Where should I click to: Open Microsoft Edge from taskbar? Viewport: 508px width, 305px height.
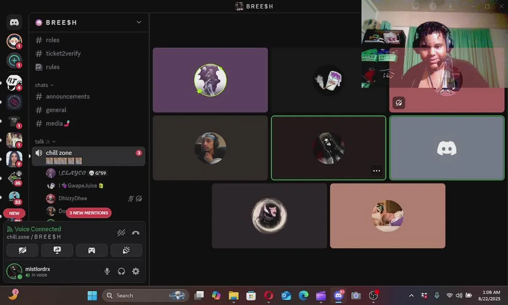pyautogui.click(x=304, y=295)
